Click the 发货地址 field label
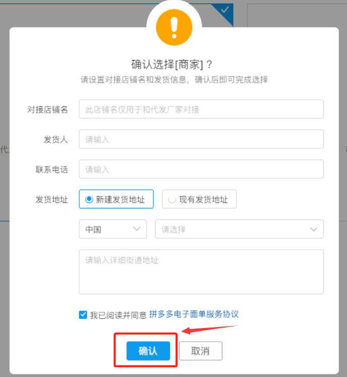 click(x=51, y=199)
